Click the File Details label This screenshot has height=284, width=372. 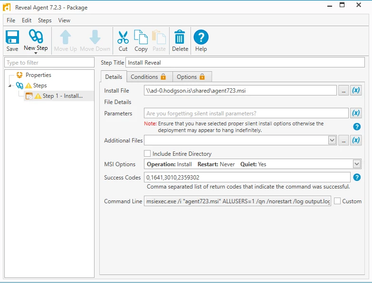tap(118, 102)
